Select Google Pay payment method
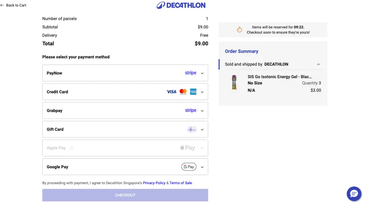Screen dimensions: 366x204 point(57,167)
